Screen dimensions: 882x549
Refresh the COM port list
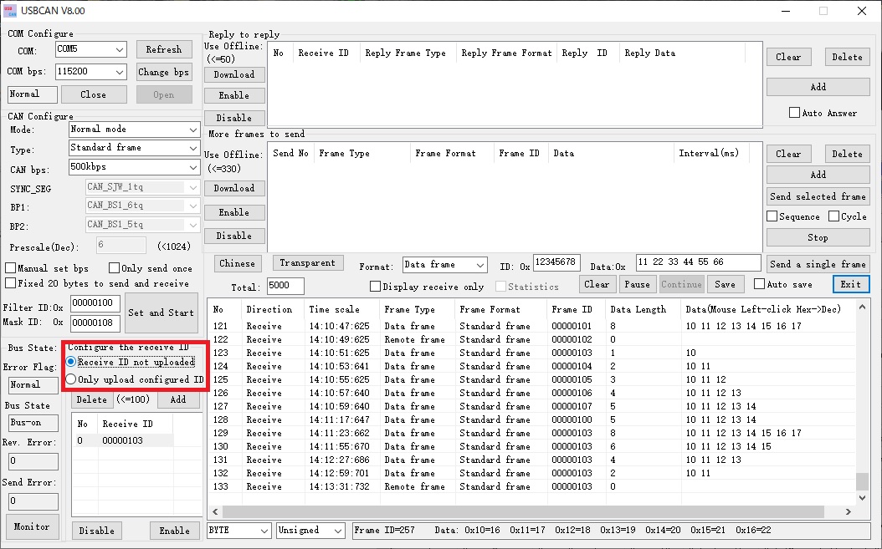pyautogui.click(x=164, y=49)
